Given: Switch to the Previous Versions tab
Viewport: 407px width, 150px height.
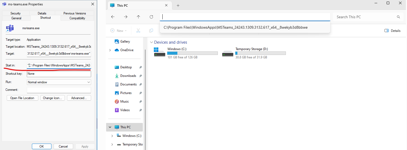Looking at the screenshot, I should [x=75, y=13].
